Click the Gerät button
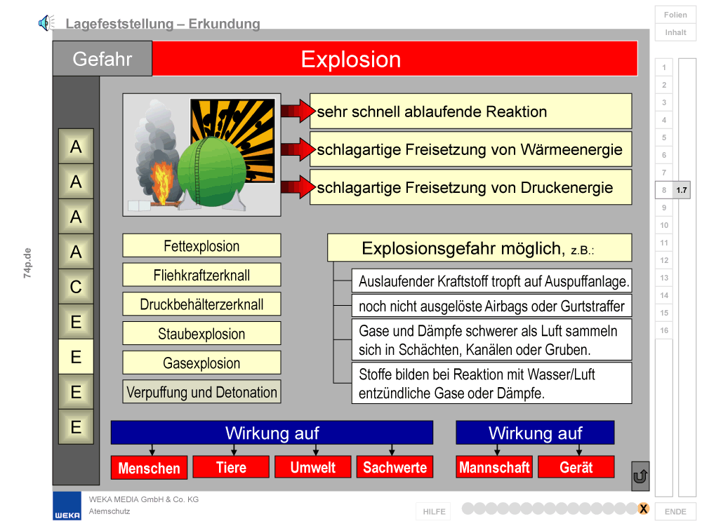Screen dimensions: 702x526 576,467
